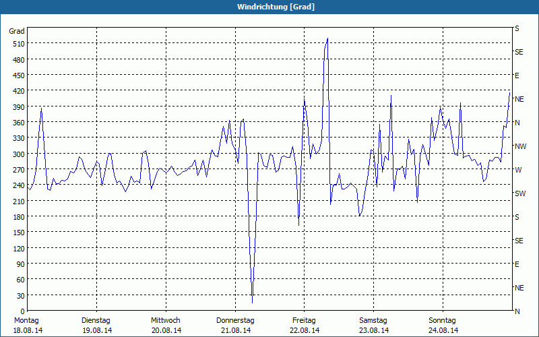
Task: Click the 150 value on the left axis
Action: 19,233
